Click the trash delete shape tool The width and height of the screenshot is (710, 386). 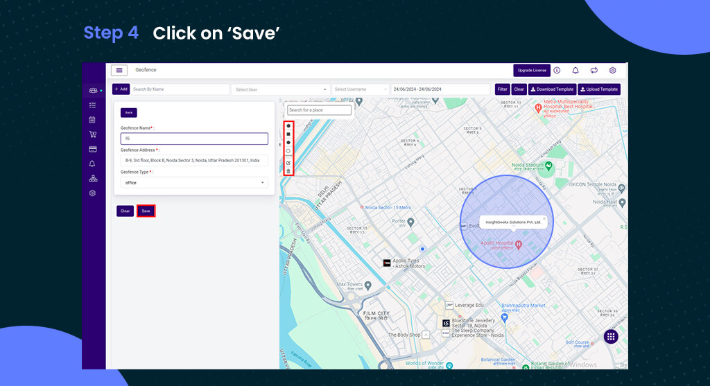point(288,171)
